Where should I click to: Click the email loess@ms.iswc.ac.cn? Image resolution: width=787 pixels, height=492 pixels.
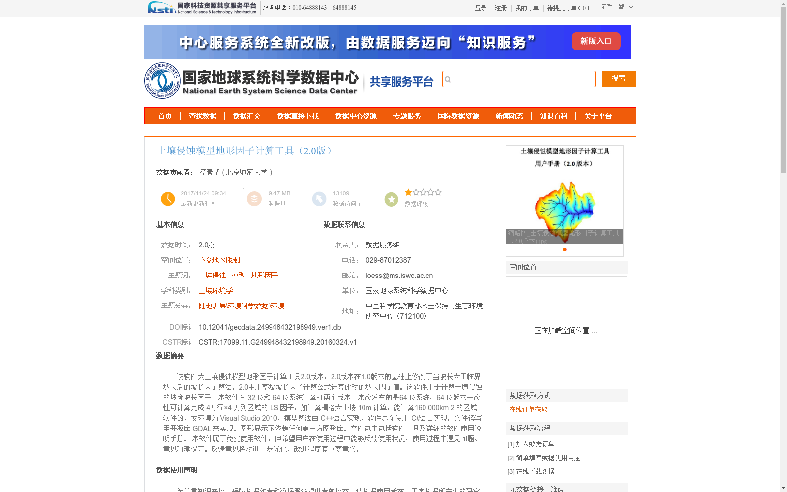tap(399, 276)
